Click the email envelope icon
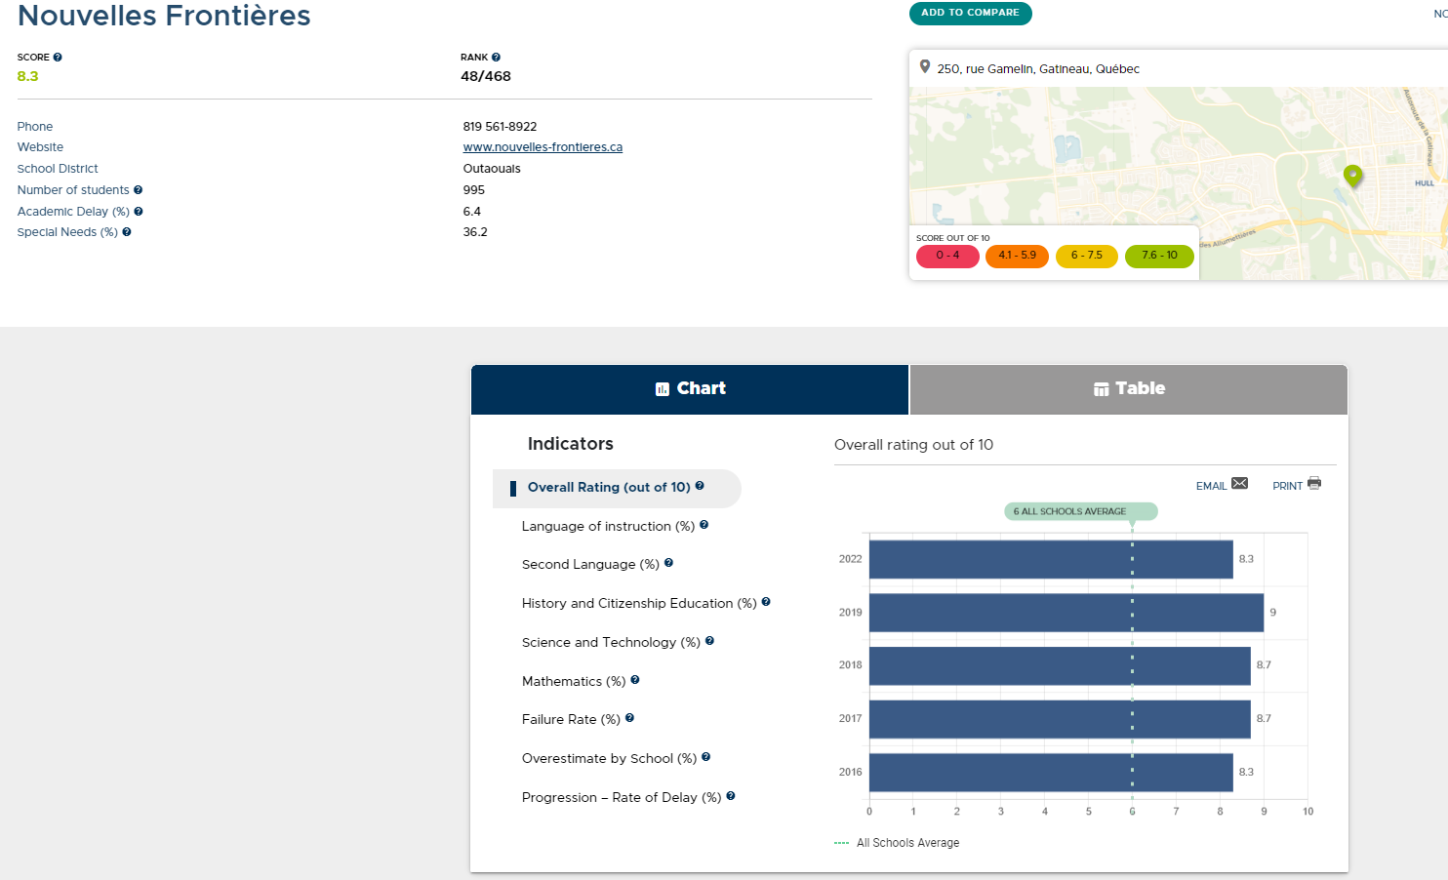 point(1240,484)
